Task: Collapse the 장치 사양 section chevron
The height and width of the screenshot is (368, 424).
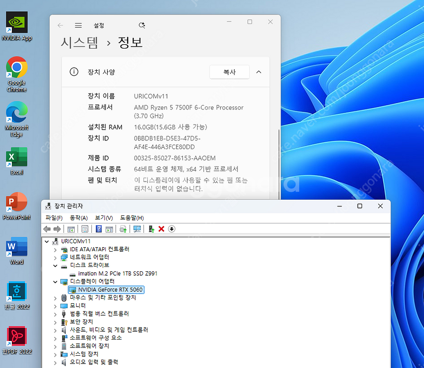Action: point(259,72)
